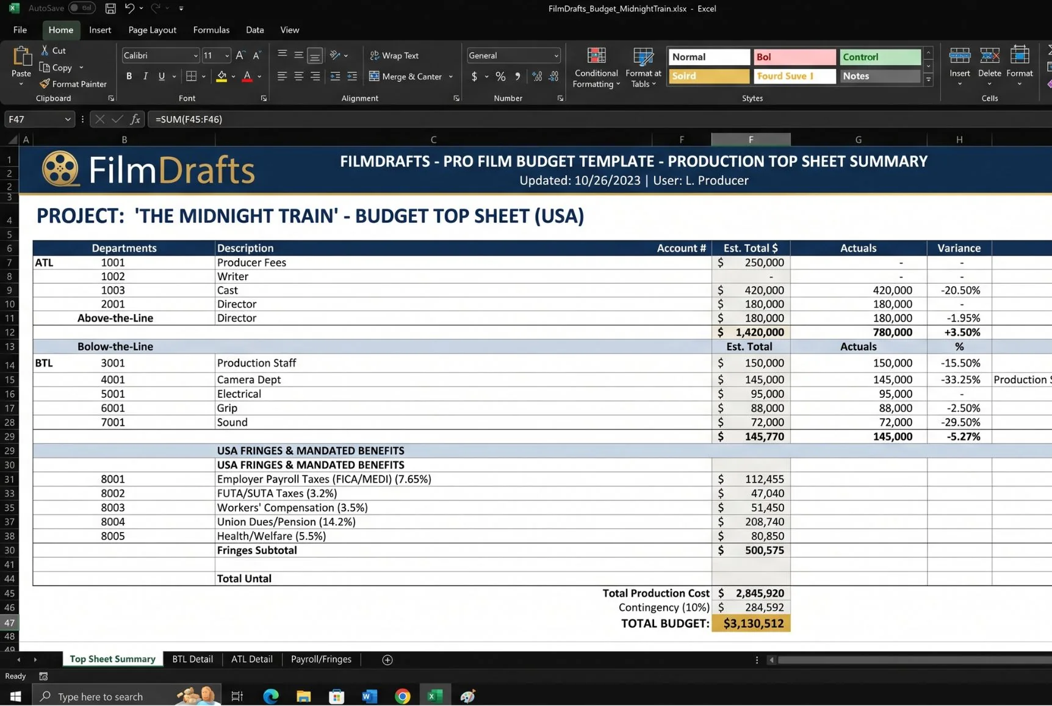Open Number dialog launcher
This screenshot has width=1052, height=706.
(x=560, y=98)
